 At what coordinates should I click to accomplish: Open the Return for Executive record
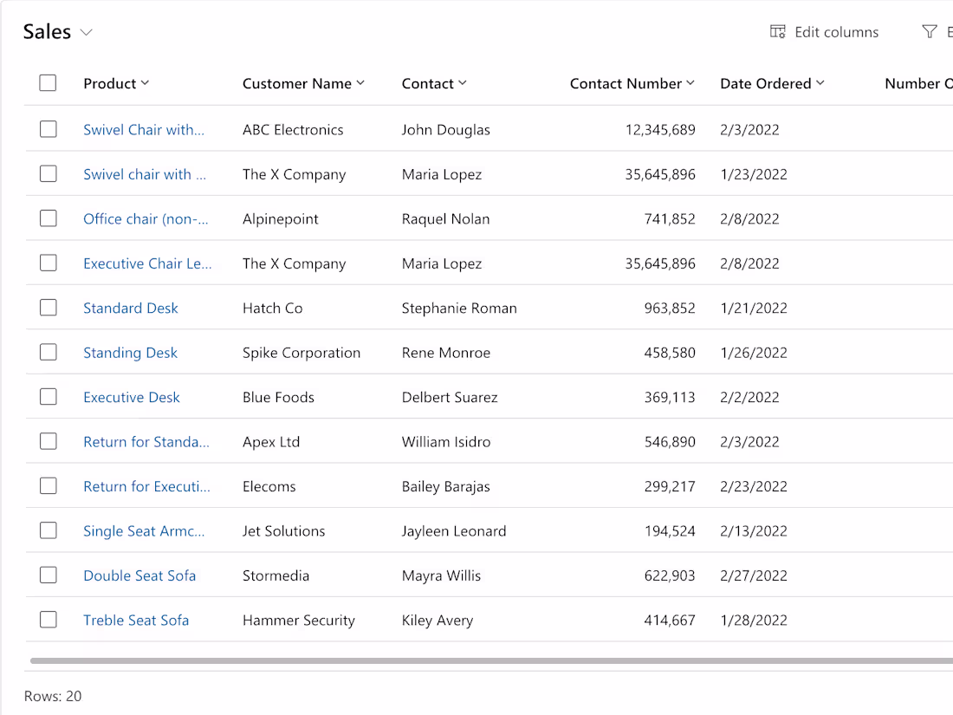point(146,485)
